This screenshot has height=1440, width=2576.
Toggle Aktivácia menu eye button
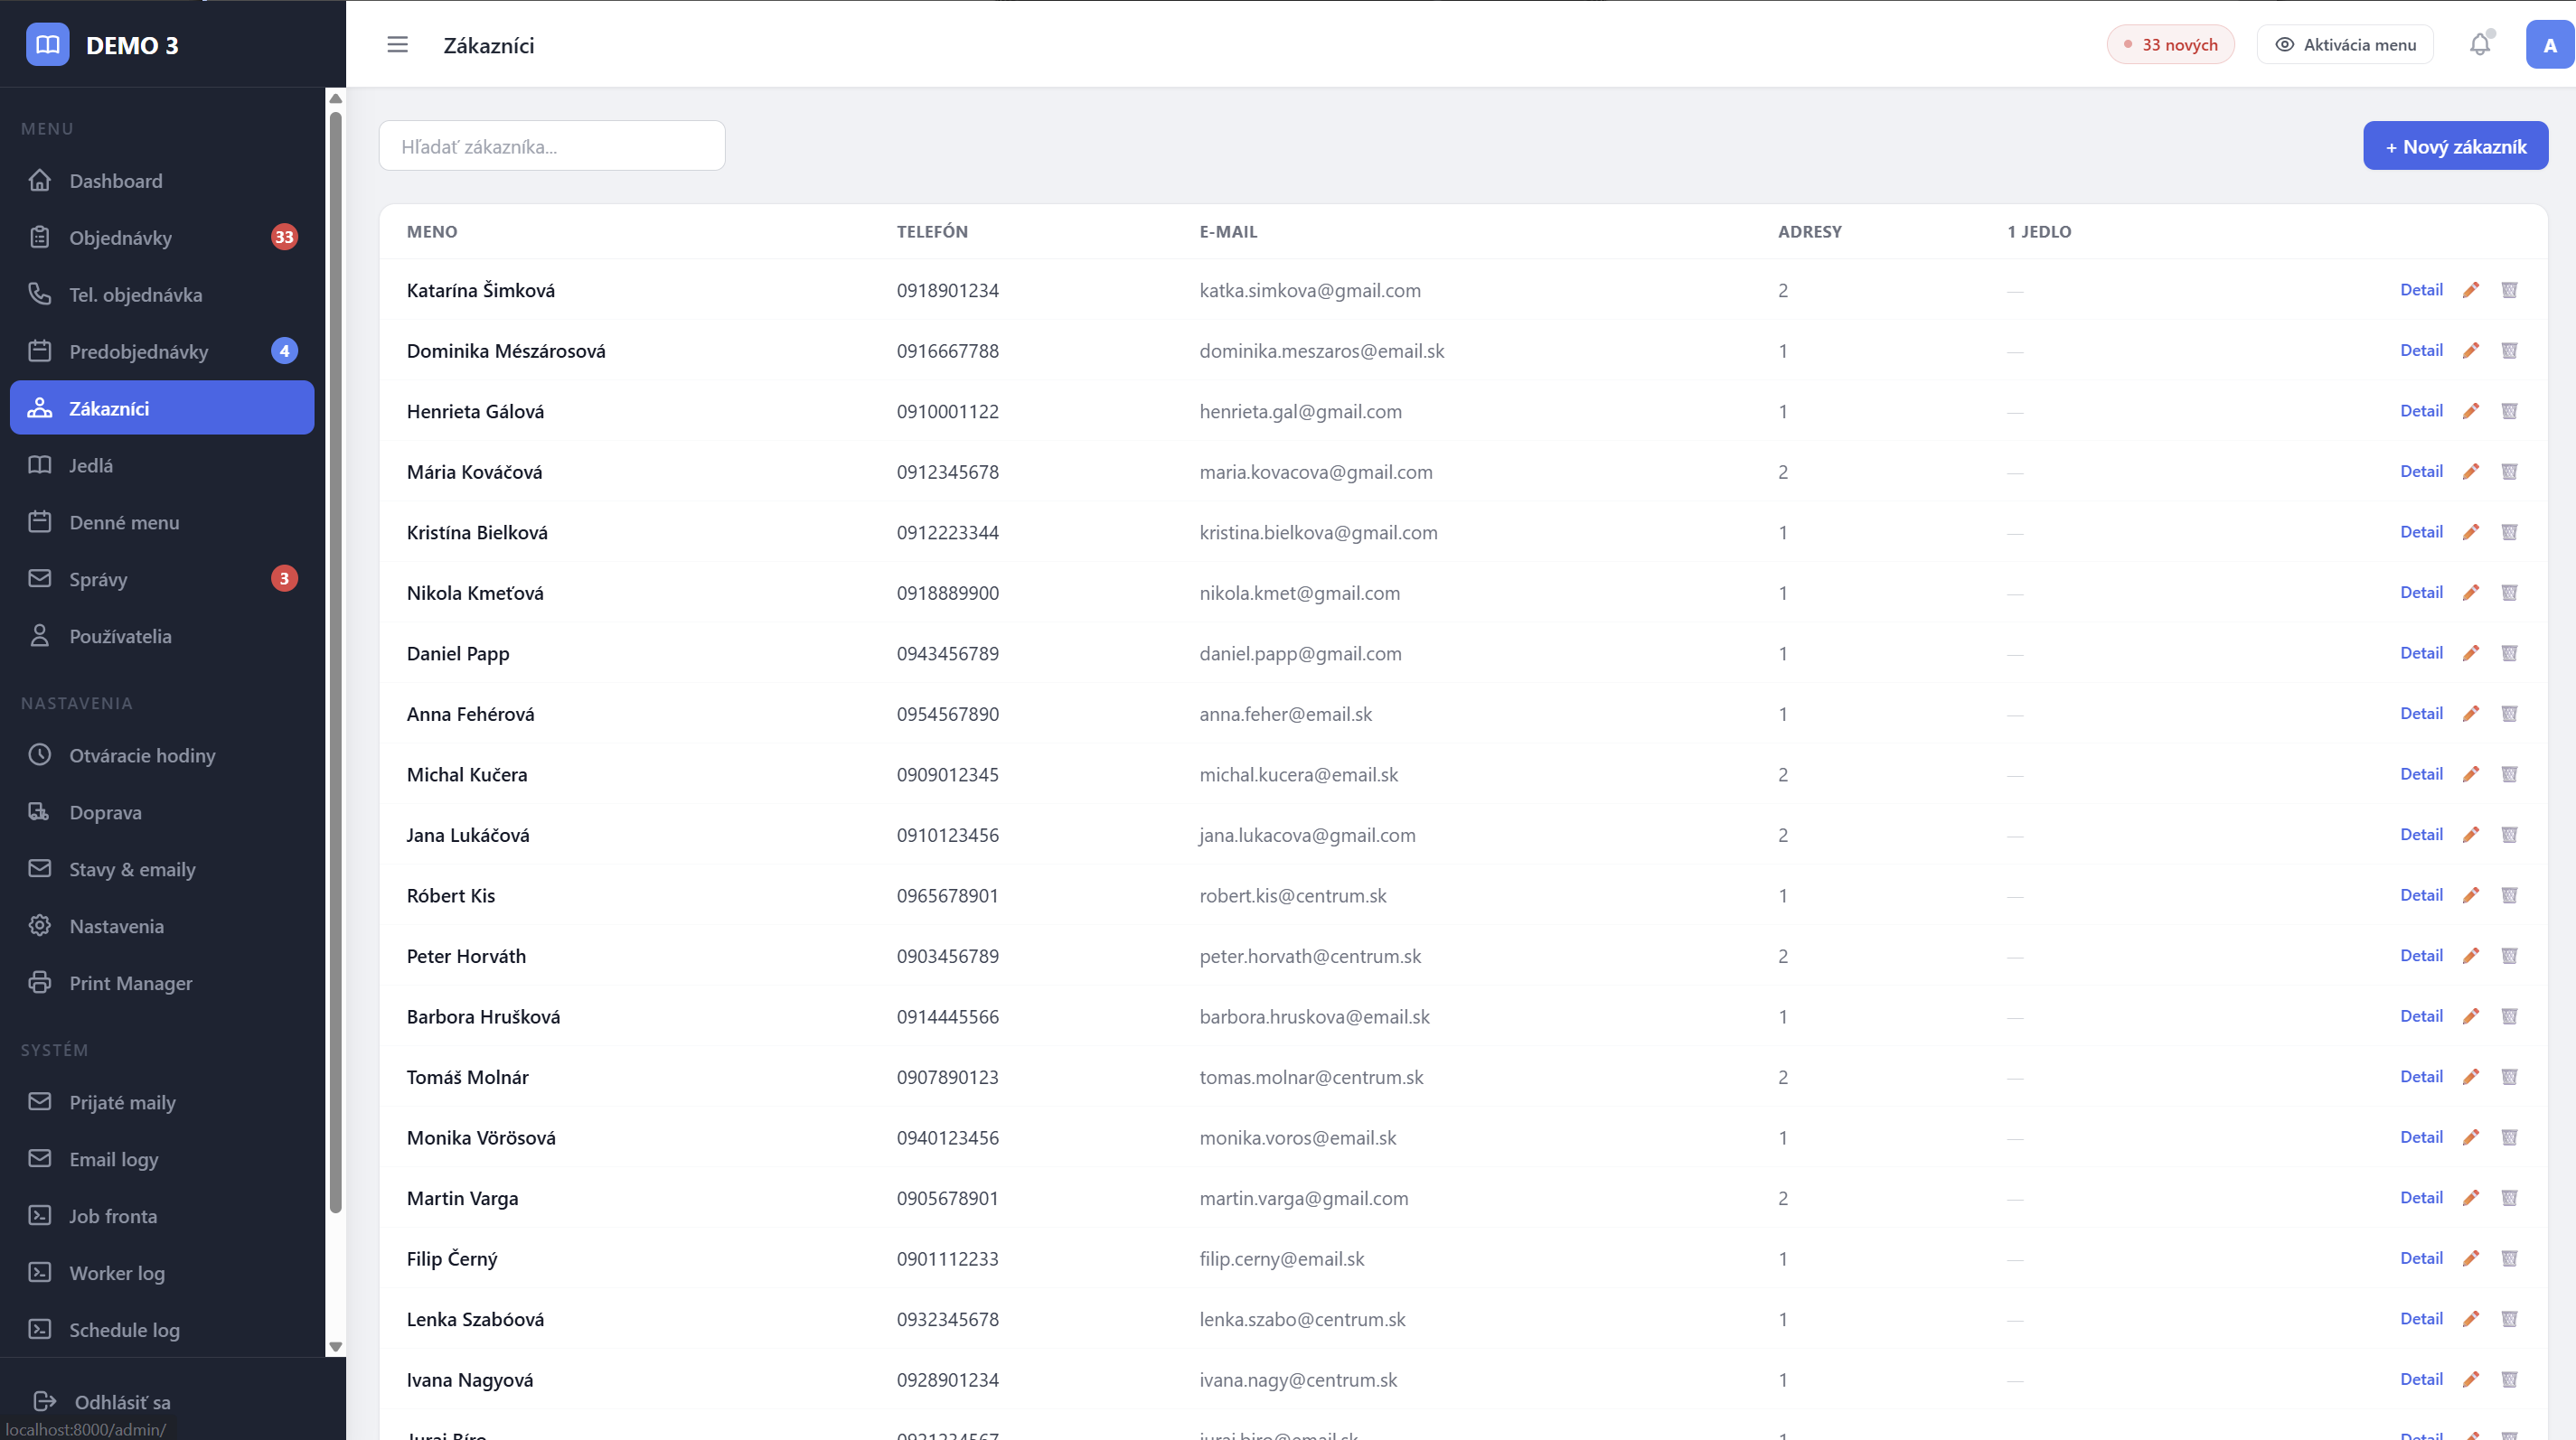tap(2344, 45)
